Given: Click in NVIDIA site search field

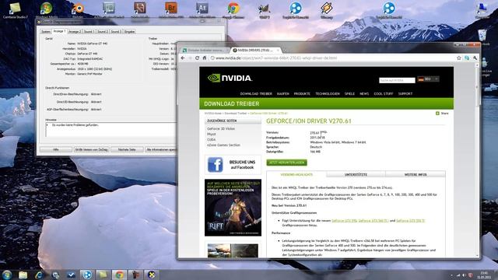Looking at the screenshot, I should 397,80.
